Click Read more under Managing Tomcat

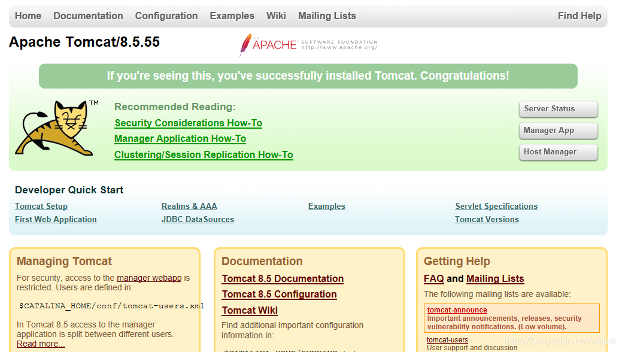(x=41, y=344)
